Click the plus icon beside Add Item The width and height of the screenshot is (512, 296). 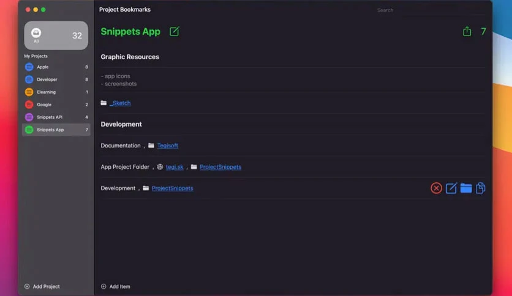(x=104, y=286)
